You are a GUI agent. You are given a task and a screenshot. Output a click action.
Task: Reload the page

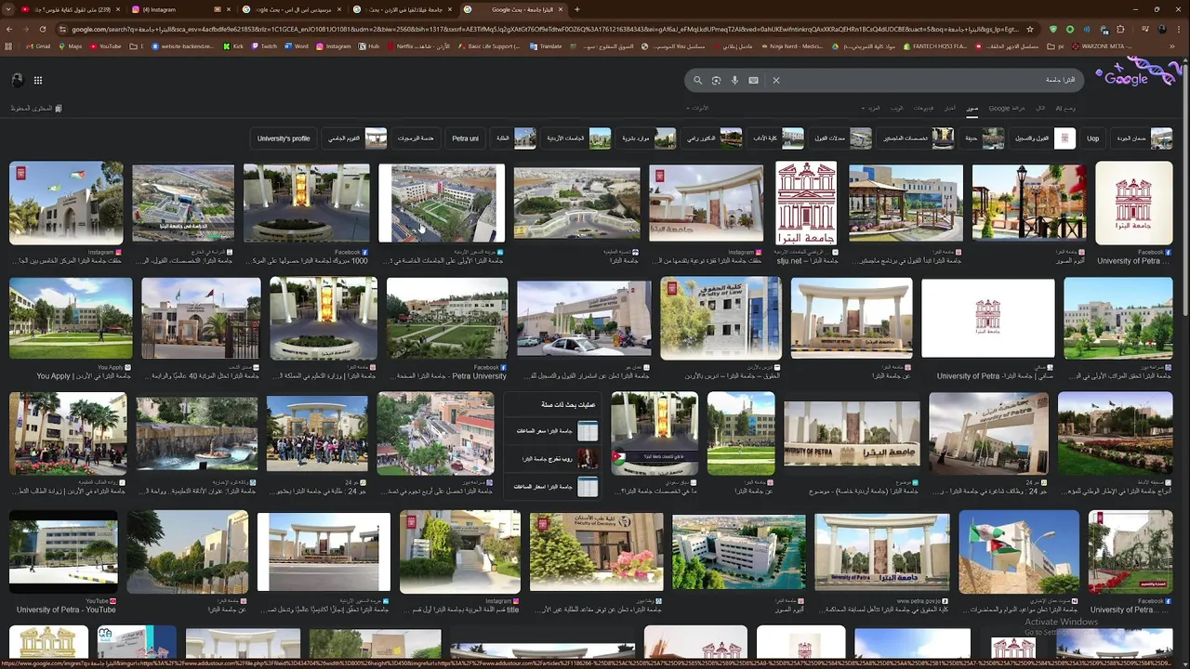[x=43, y=29]
